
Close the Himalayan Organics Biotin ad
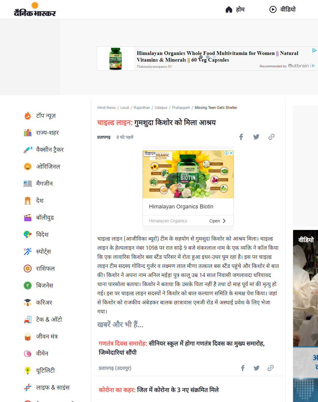(x=231, y=153)
